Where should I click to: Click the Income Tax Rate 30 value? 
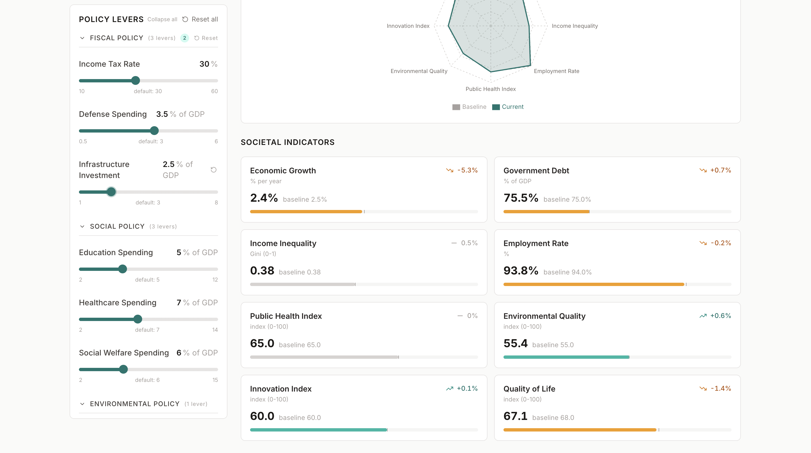(x=204, y=64)
